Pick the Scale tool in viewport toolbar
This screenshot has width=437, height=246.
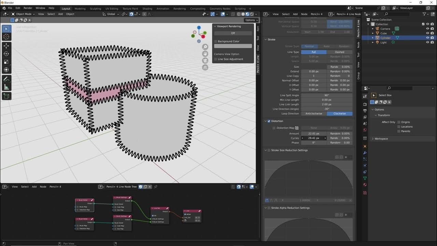tap(6, 62)
